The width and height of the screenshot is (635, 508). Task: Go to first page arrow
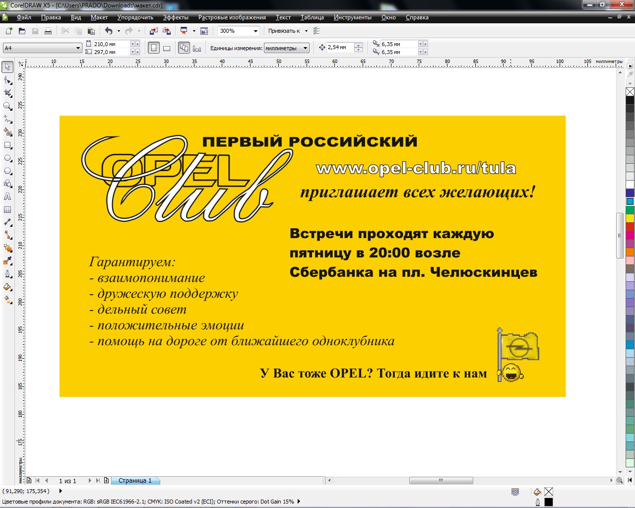(38, 481)
